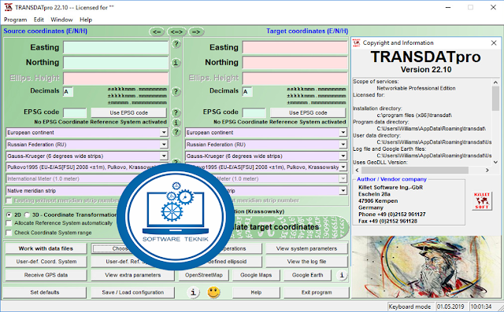Click View system parameters button

pos(306,248)
